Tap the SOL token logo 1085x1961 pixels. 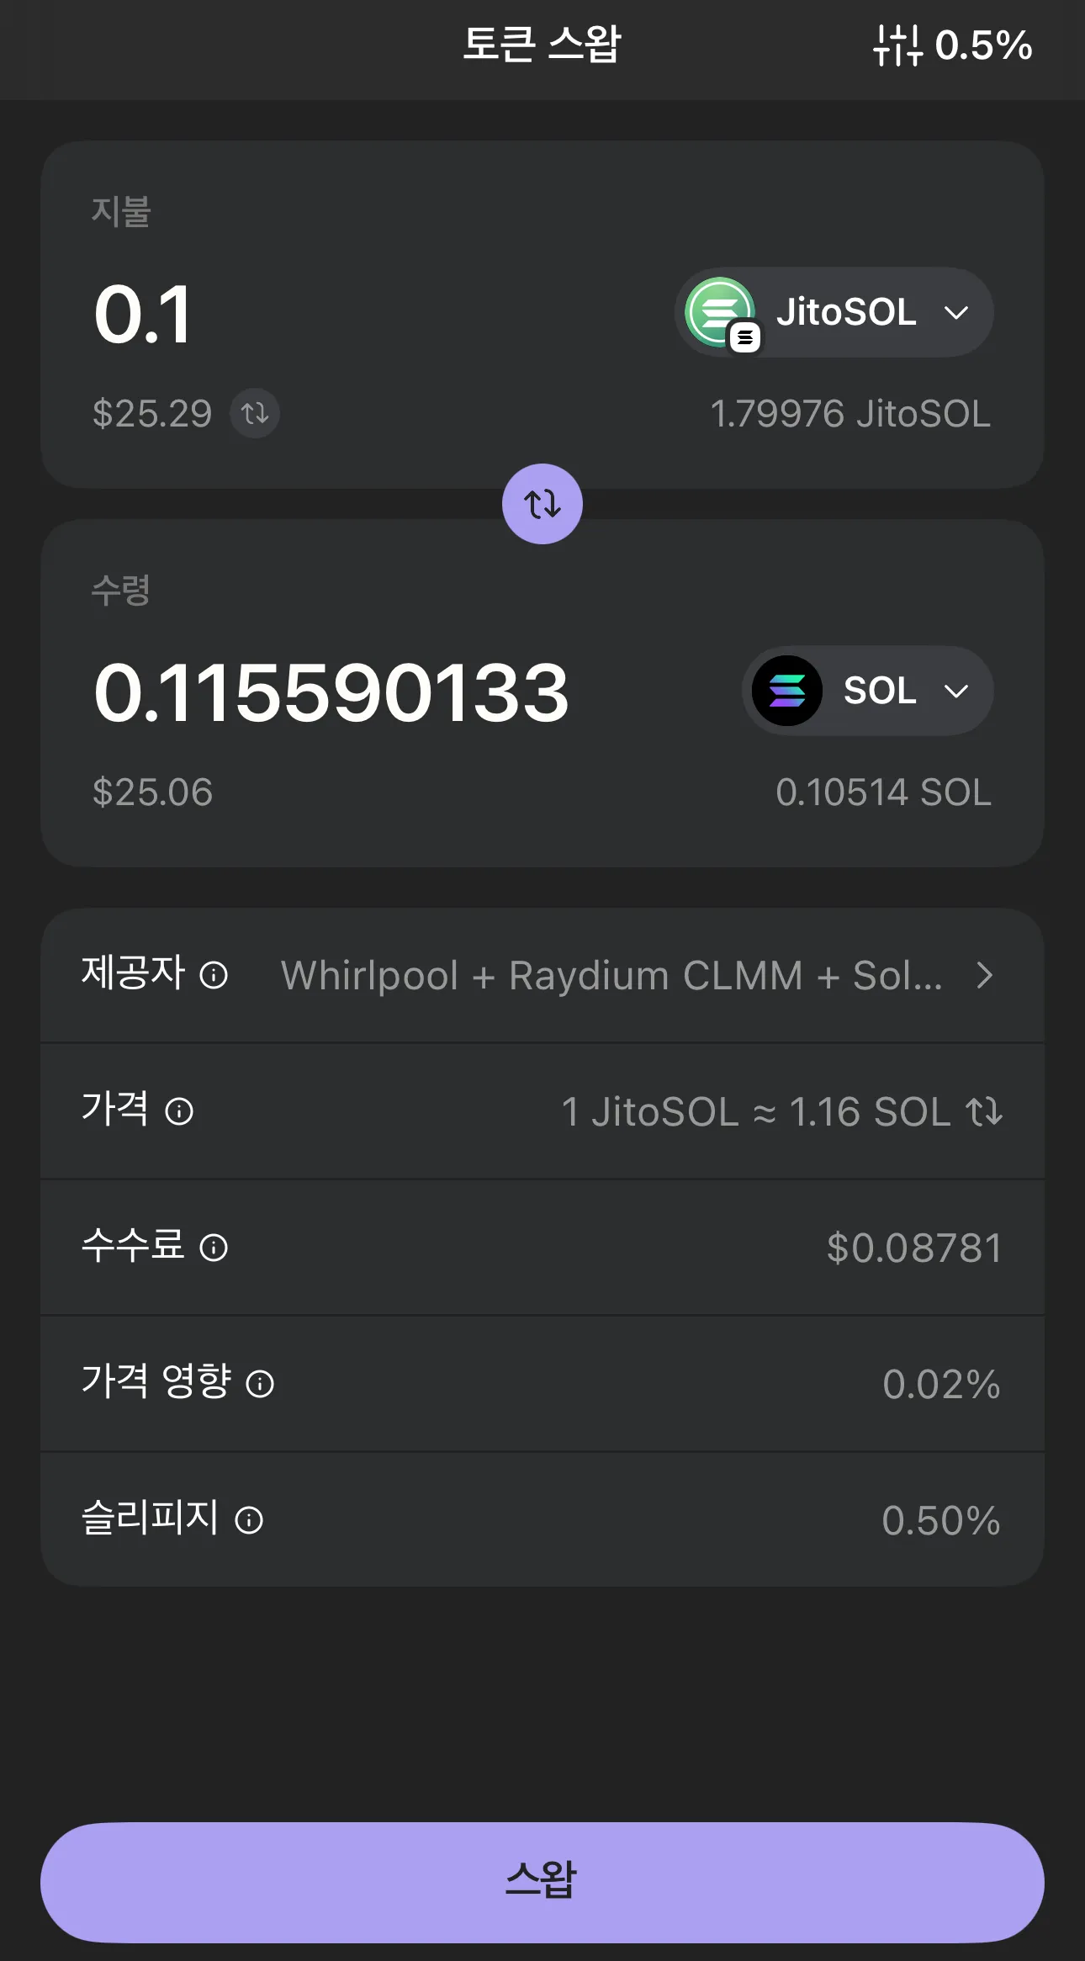(787, 691)
